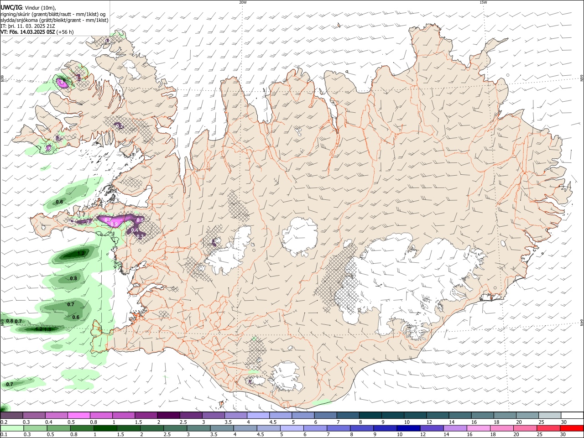
Task: Pick the light pink swatch between 16 and 18, bottom row
Action: point(478,428)
